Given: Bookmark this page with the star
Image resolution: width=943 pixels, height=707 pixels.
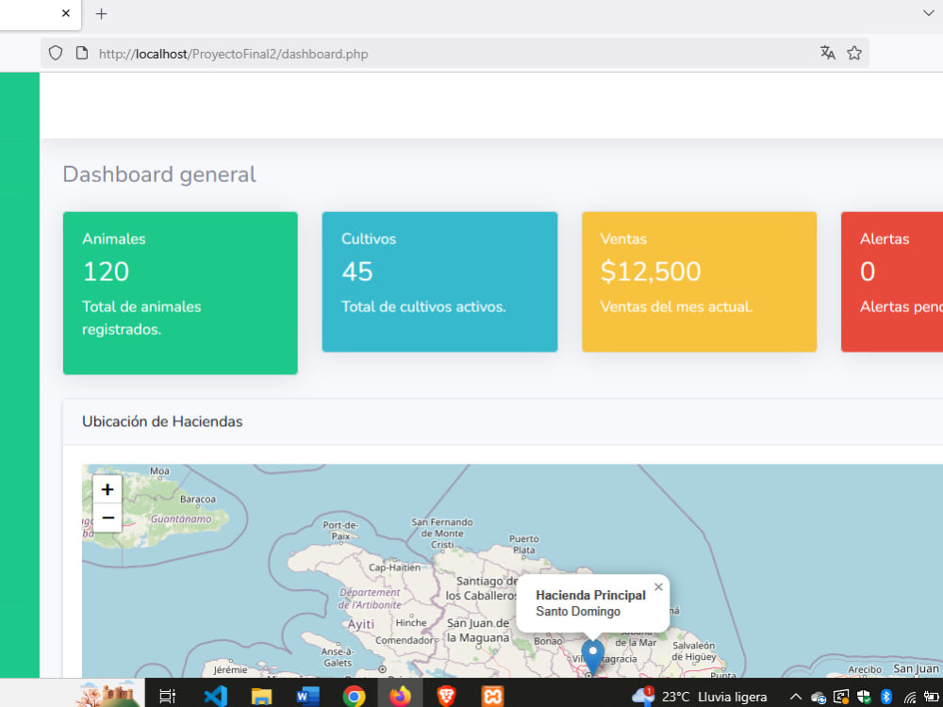Looking at the screenshot, I should click(854, 53).
